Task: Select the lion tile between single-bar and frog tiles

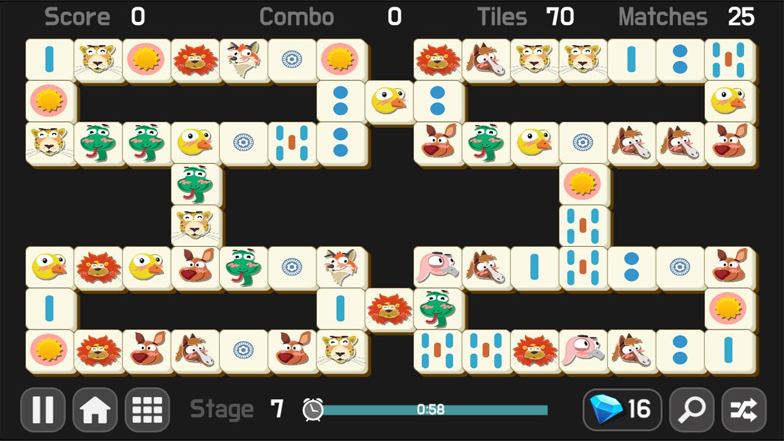Action: click(x=389, y=309)
